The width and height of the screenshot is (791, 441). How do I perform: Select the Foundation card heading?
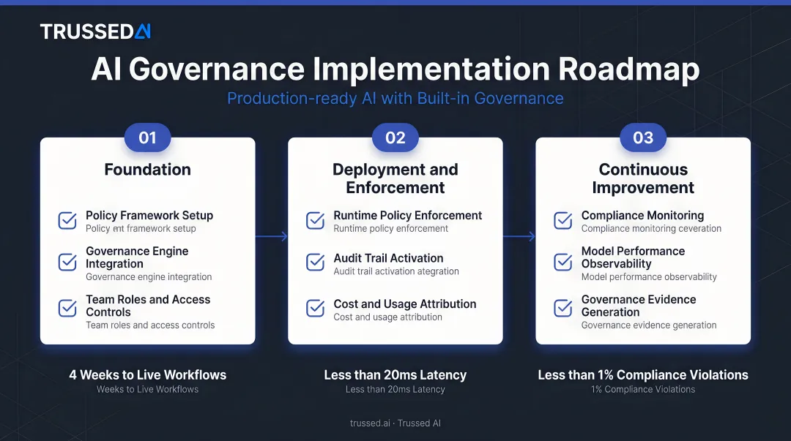pyautogui.click(x=148, y=170)
